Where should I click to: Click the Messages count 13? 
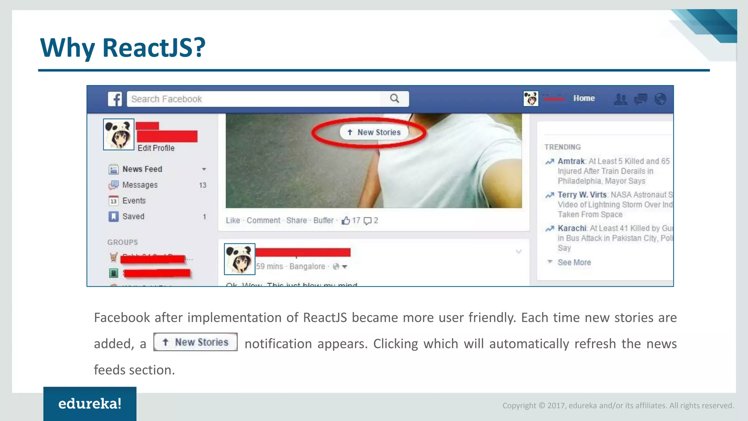tap(203, 185)
